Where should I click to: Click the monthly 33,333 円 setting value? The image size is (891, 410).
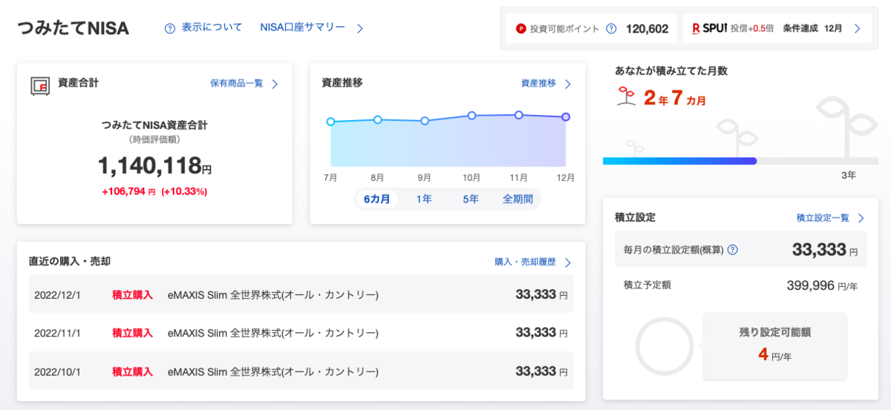click(x=826, y=250)
